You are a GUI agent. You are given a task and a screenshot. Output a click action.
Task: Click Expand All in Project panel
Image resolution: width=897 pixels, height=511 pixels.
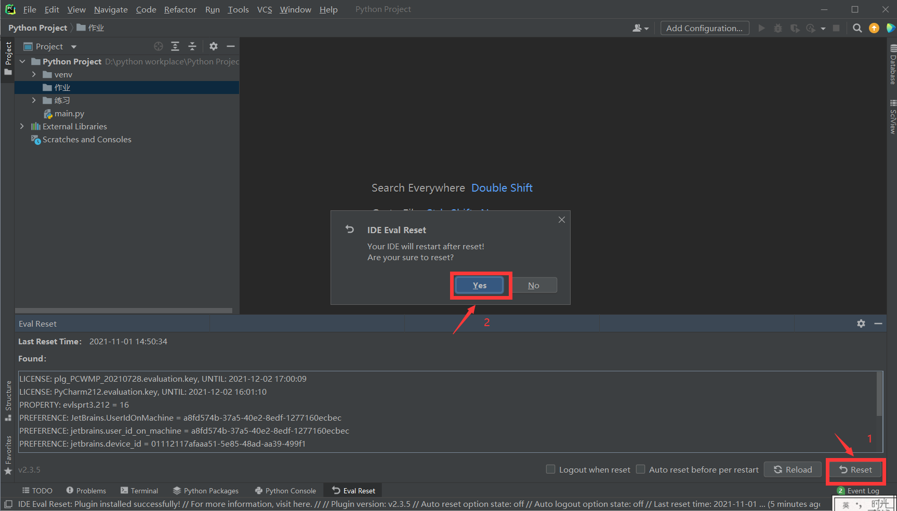click(175, 46)
